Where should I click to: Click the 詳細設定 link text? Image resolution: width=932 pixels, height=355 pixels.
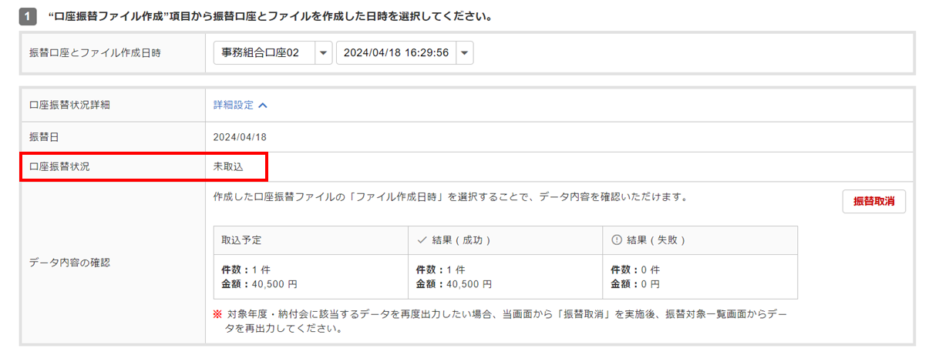(234, 105)
